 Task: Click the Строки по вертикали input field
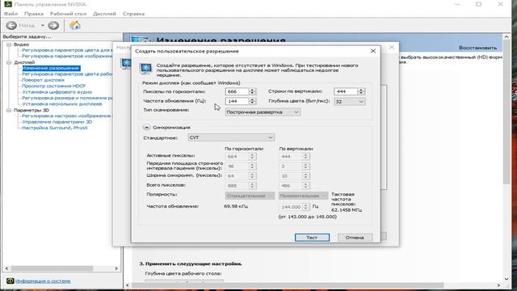click(346, 91)
